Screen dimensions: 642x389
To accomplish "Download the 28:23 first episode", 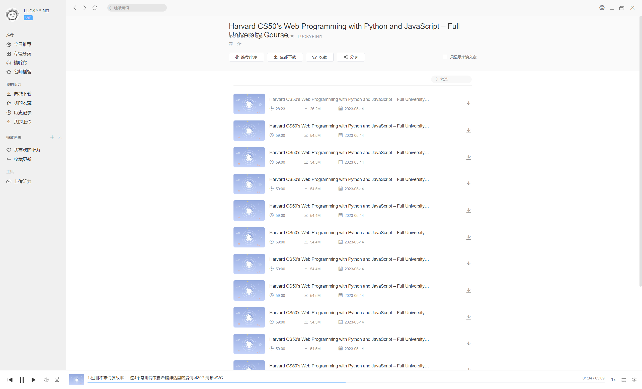I will coord(468,104).
